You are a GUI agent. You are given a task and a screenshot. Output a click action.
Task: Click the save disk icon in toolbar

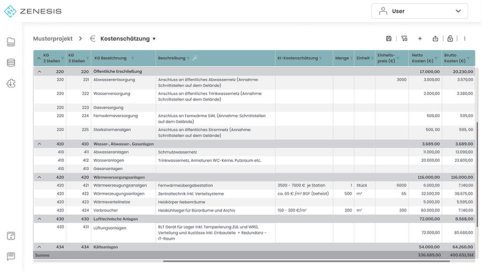(389, 39)
